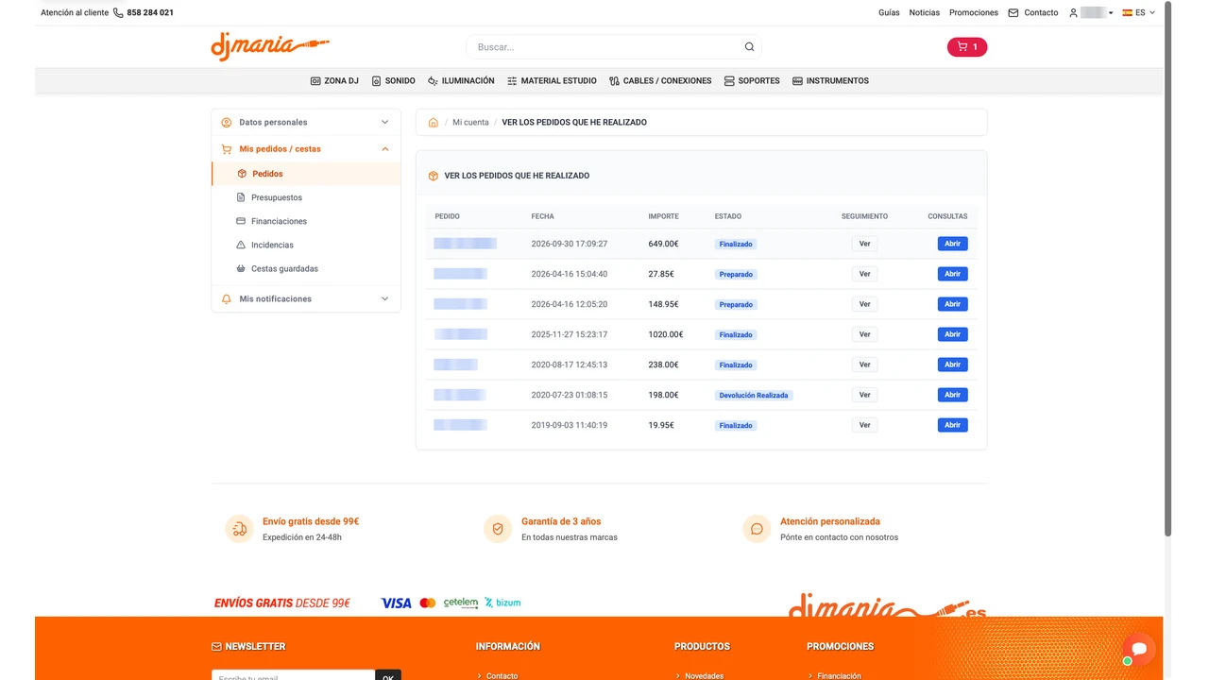Click the Spanish flag language icon
The image size is (1209, 680).
(x=1127, y=13)
